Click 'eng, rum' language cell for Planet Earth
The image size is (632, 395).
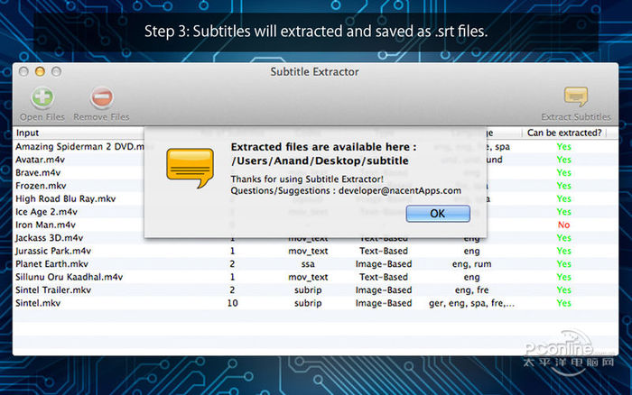pos(471,264)
